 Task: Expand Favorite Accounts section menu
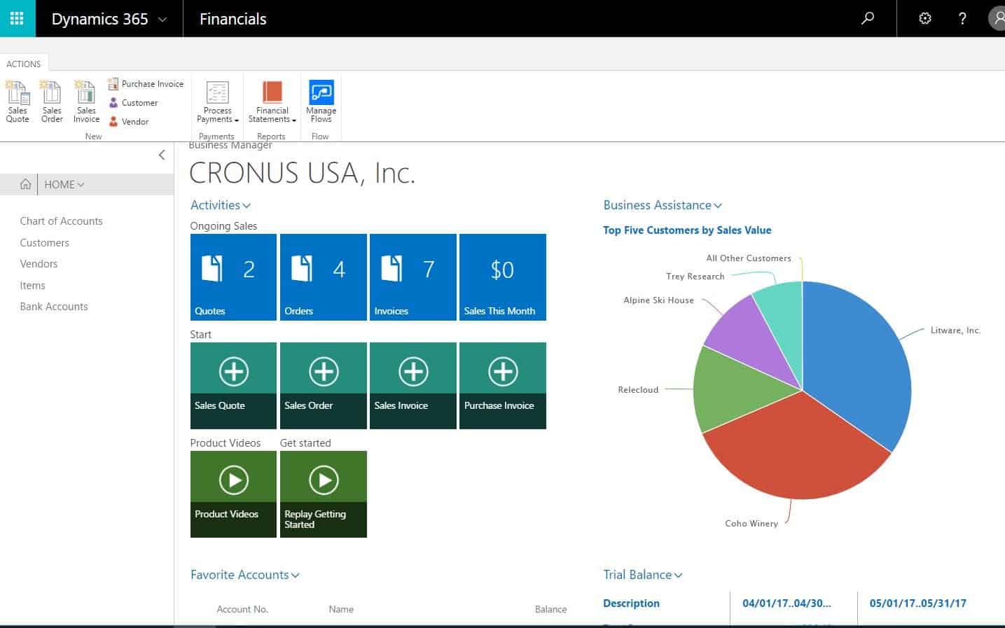coord(245,575)
